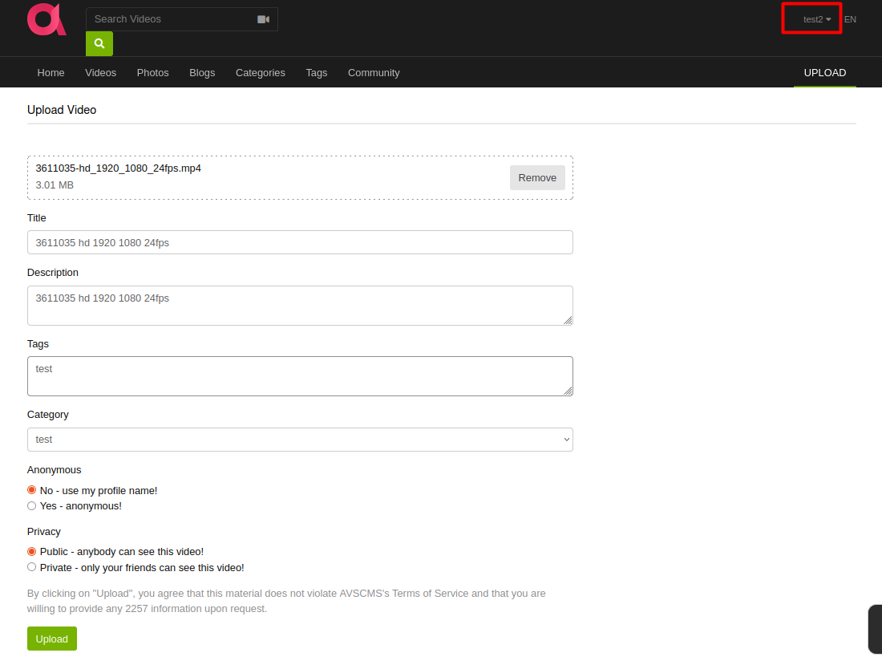Click the Search Videos field
Screen dimensions: 882x661
tap(168, 18)
